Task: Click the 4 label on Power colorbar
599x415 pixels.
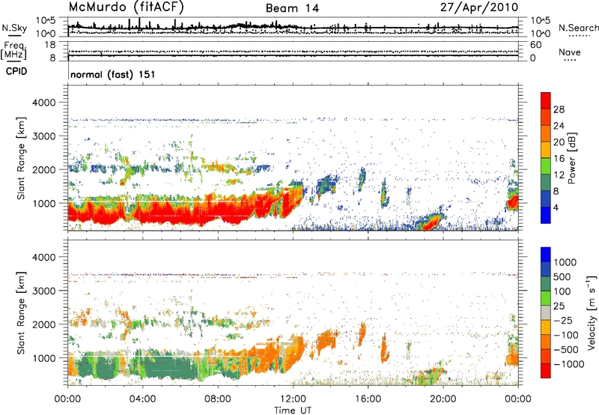Action: (556, 208)
